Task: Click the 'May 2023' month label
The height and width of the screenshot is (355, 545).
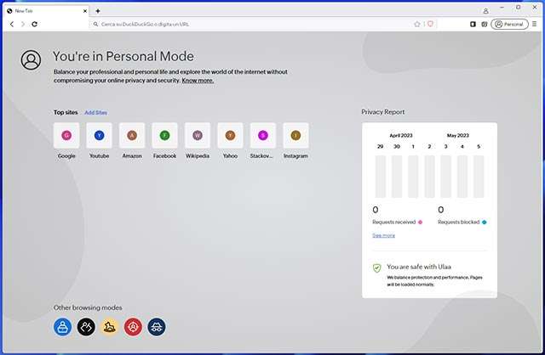Action: [x=458, y=136]
